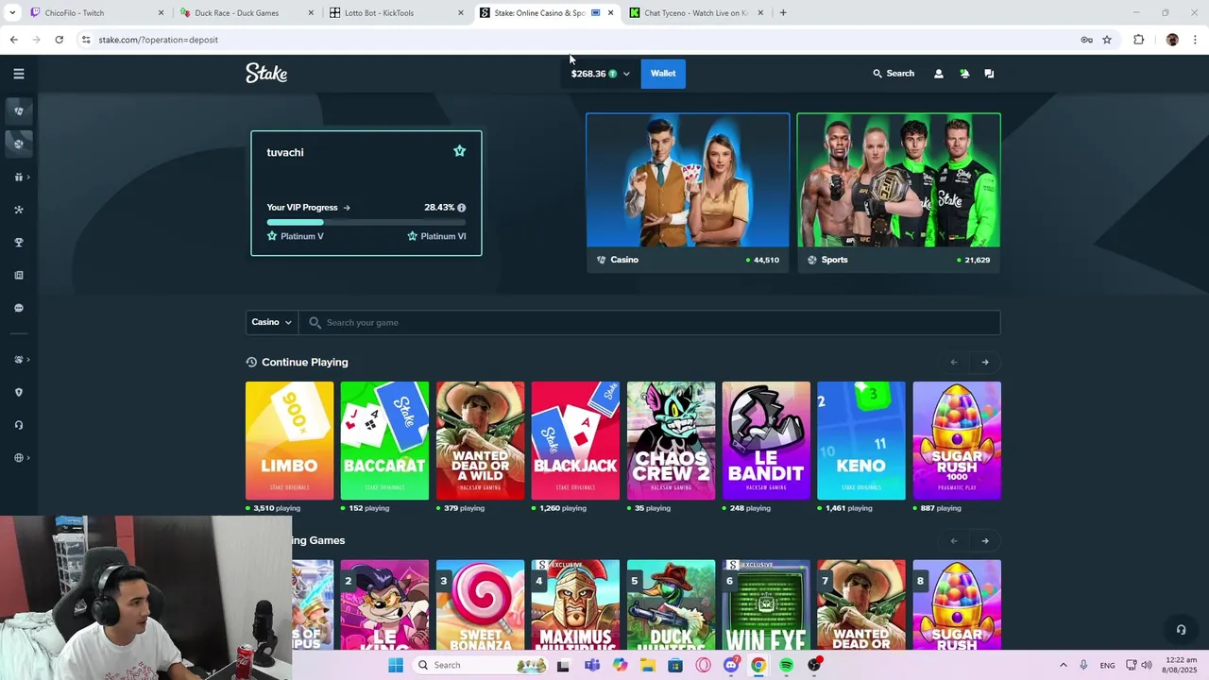Open the Chrome extensions puzzle icon
This screenshot has width=1209, height=680.
pyautogui.click(x=1138, y=40)
